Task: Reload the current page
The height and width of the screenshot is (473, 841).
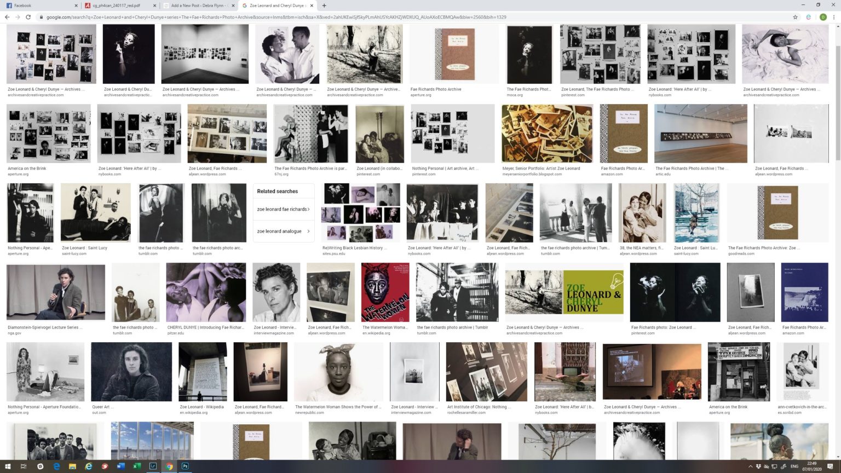Action: click(28, 17)
